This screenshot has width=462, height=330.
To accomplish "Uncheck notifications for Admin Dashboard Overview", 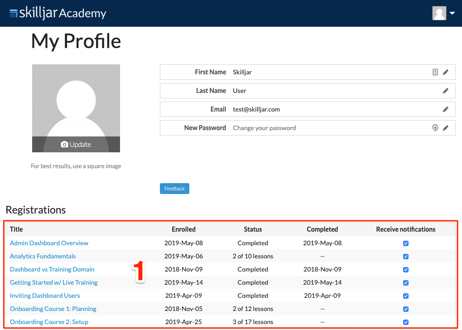I will pos(406,243).
